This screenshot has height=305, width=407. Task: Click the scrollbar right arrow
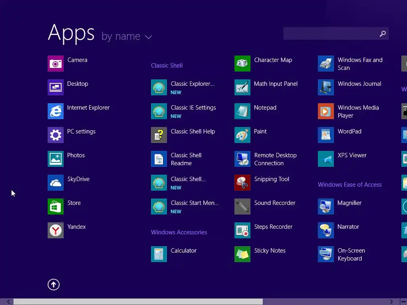coord(391,302)
